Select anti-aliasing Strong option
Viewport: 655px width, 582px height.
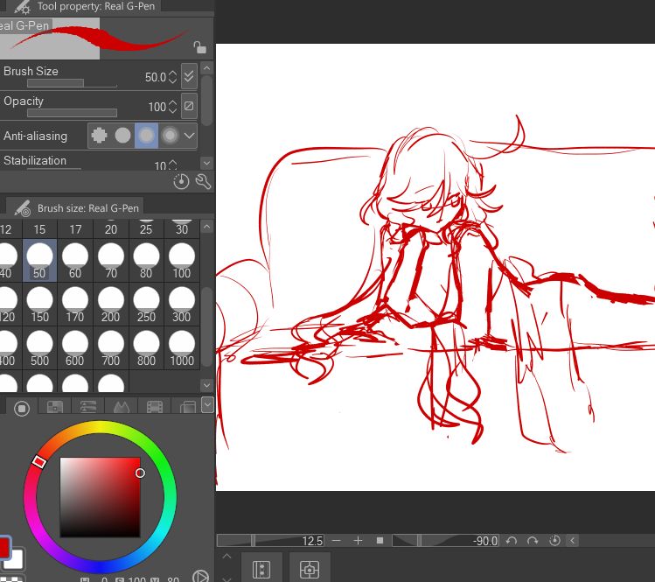click(170, 136)
